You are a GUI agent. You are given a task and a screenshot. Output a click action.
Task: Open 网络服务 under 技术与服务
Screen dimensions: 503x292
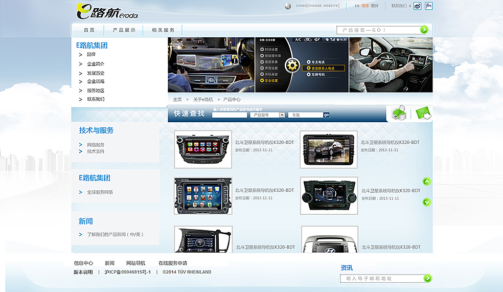tap(96, 145)
